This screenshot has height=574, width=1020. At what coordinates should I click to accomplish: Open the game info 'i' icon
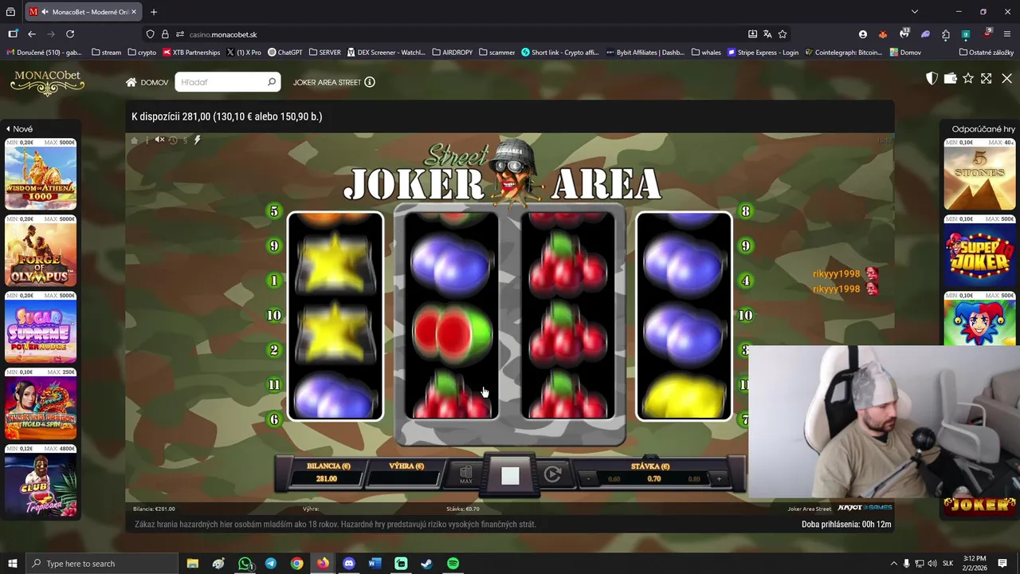click(147, 140)
